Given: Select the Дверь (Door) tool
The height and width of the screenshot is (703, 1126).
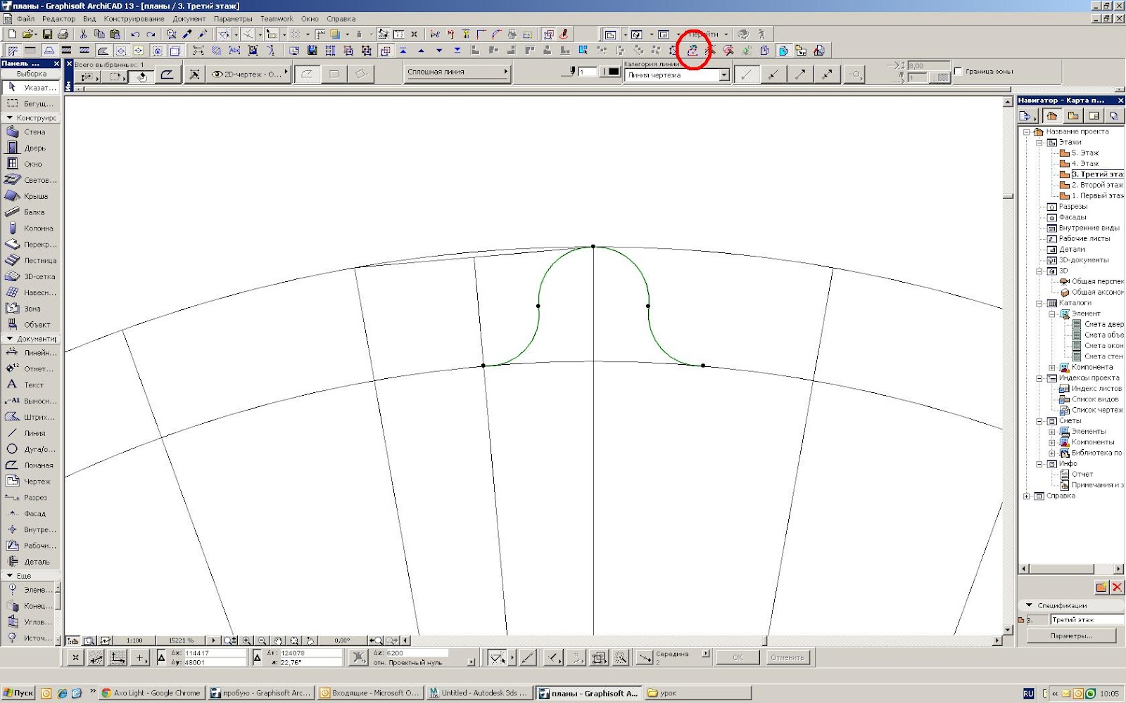Looking at the screenshot, I should [31, 148].
